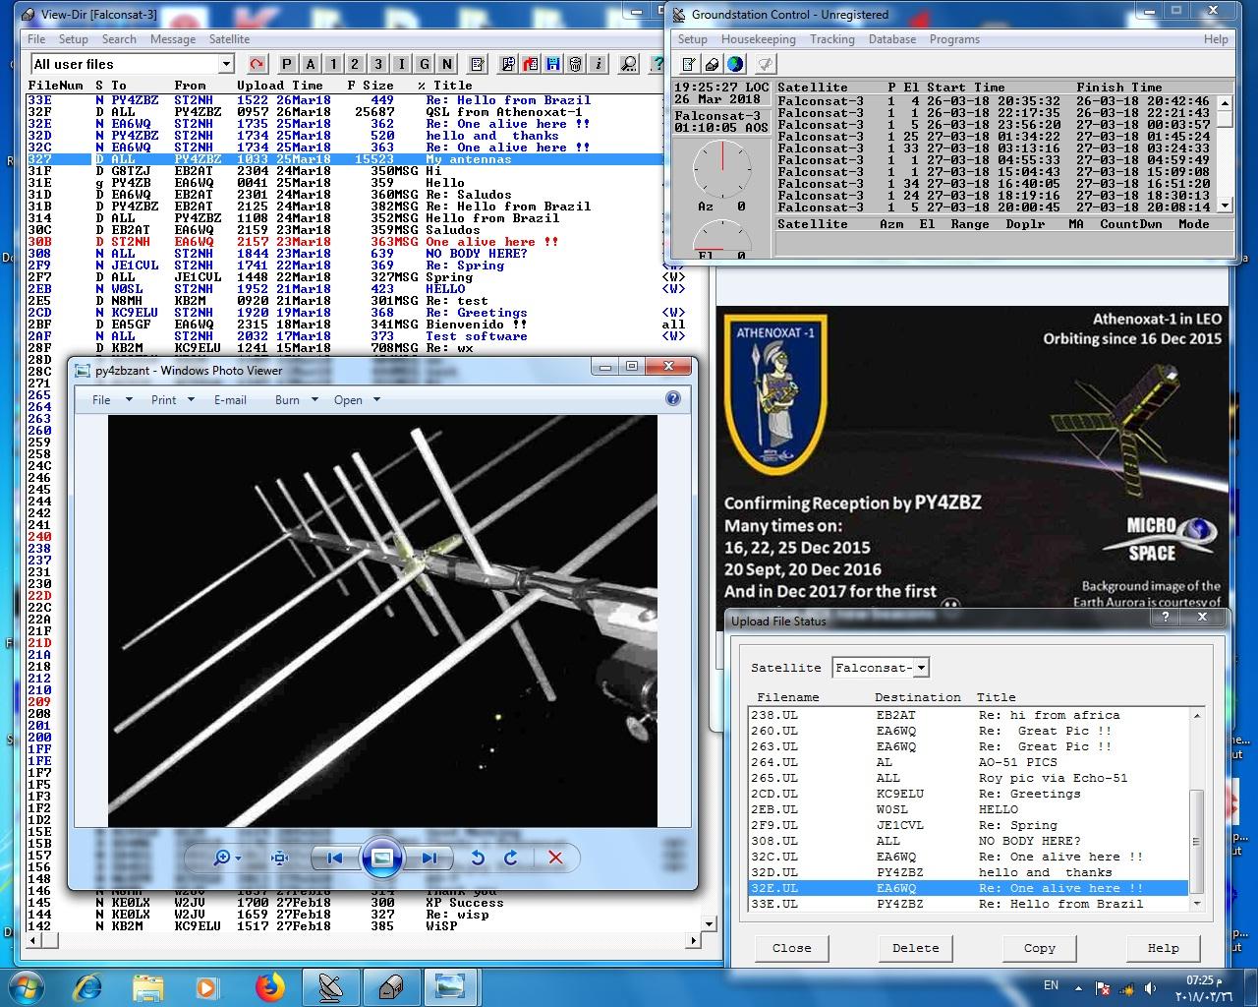This screenshot has height=1007, width=1258.
Task: Open the Message menu in View-Dir
Action: click(x=172, y=39)
